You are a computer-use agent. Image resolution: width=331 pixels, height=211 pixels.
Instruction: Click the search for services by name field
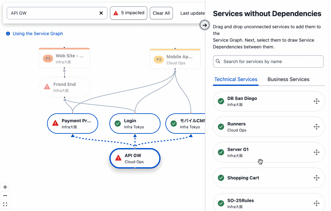click(268, 61)
